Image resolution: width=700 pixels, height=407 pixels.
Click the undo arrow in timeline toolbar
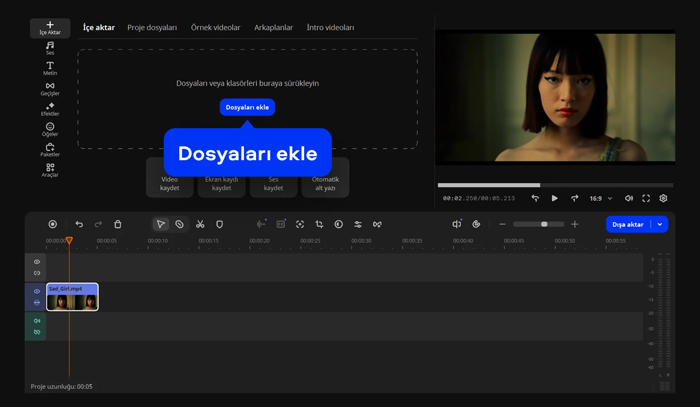click(x=79, y=224)
